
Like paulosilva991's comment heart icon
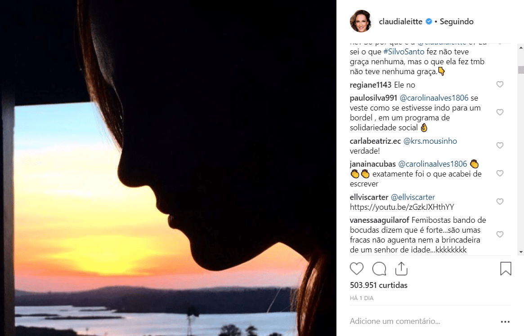tap(500, 112)
